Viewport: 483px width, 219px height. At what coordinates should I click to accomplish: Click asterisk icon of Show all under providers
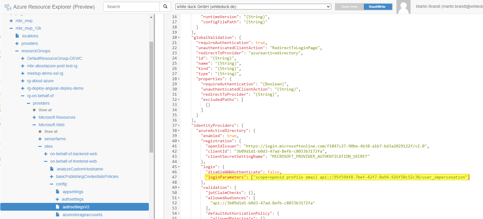34,110
